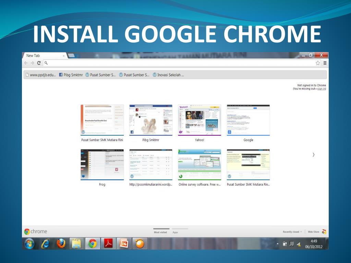The height and width of the screenshot is (263, 351).
Task: Open the Windows Start menu
Action: coord(29,243)
